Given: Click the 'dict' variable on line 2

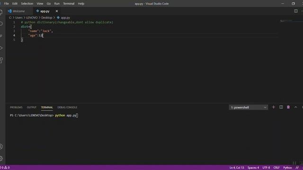Looking at the screenshot, I should click(x=24, y=26).
